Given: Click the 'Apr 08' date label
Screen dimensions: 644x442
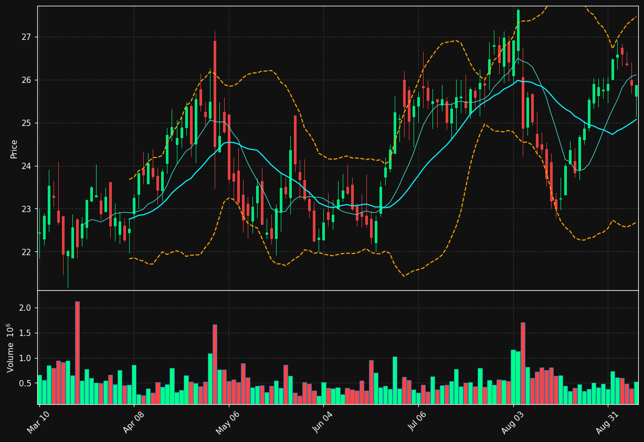Looking at the screenshot, I should point(133,422).
